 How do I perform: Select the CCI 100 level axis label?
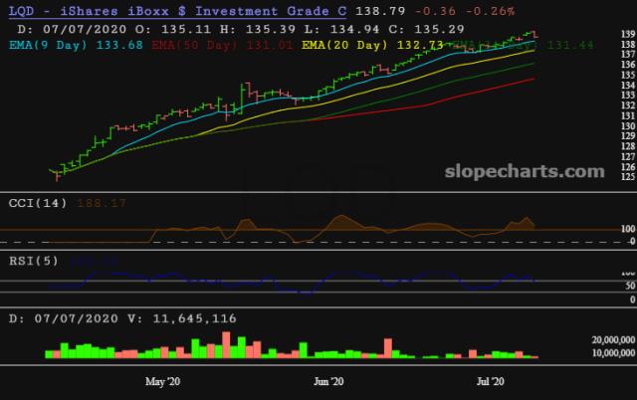pyautogui.click(x=628, y=229)
